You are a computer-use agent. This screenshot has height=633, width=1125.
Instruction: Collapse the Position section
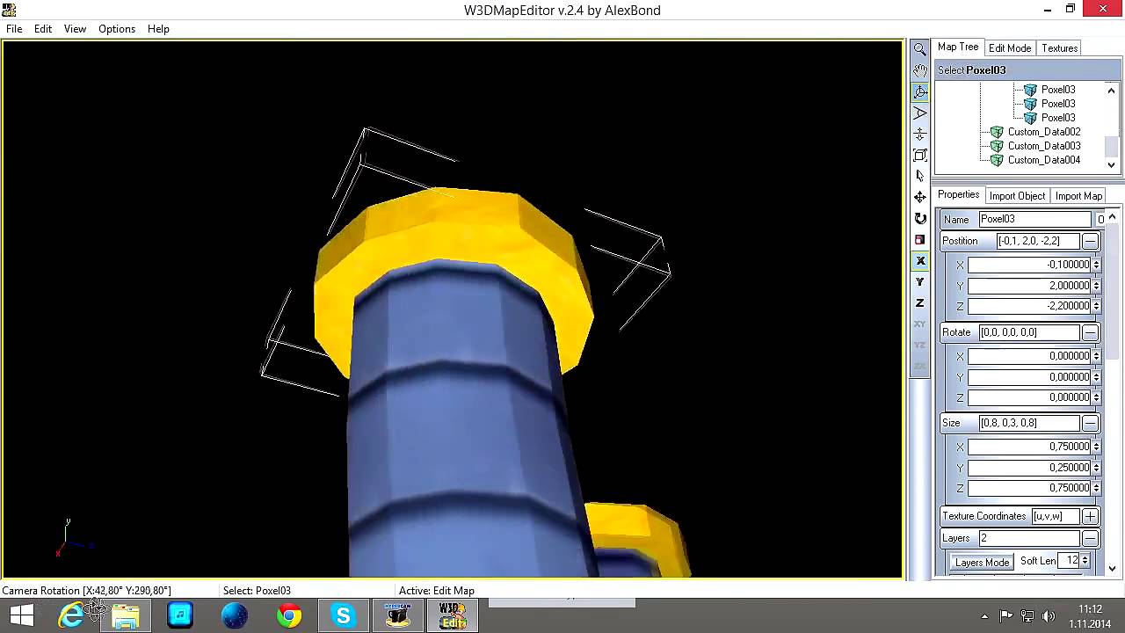pyautogui.click(x=1090, y=241)
